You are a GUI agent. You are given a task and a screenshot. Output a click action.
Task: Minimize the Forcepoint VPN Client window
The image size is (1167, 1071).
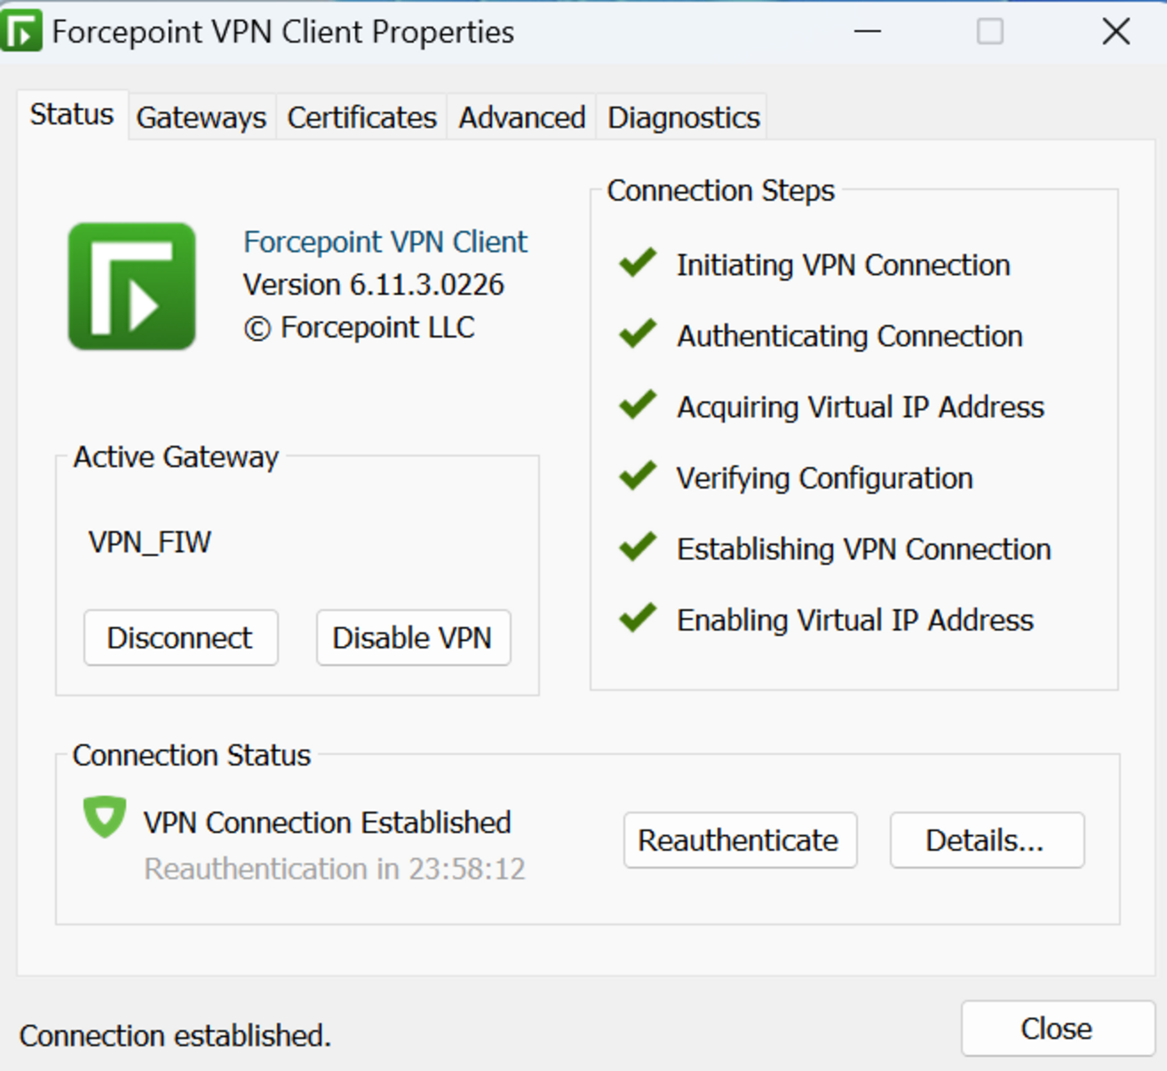tap(868, 32)
